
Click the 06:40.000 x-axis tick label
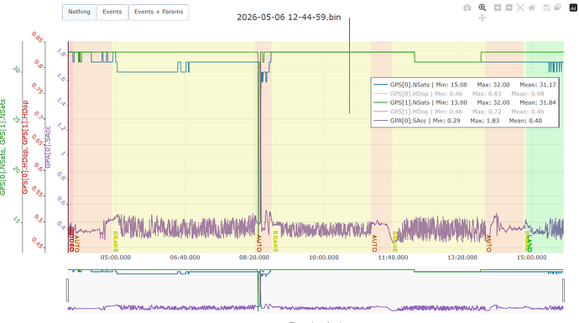click(185, 258)
